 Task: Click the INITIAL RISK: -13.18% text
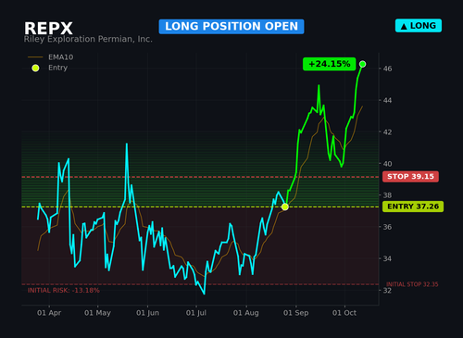pos(64,291)
